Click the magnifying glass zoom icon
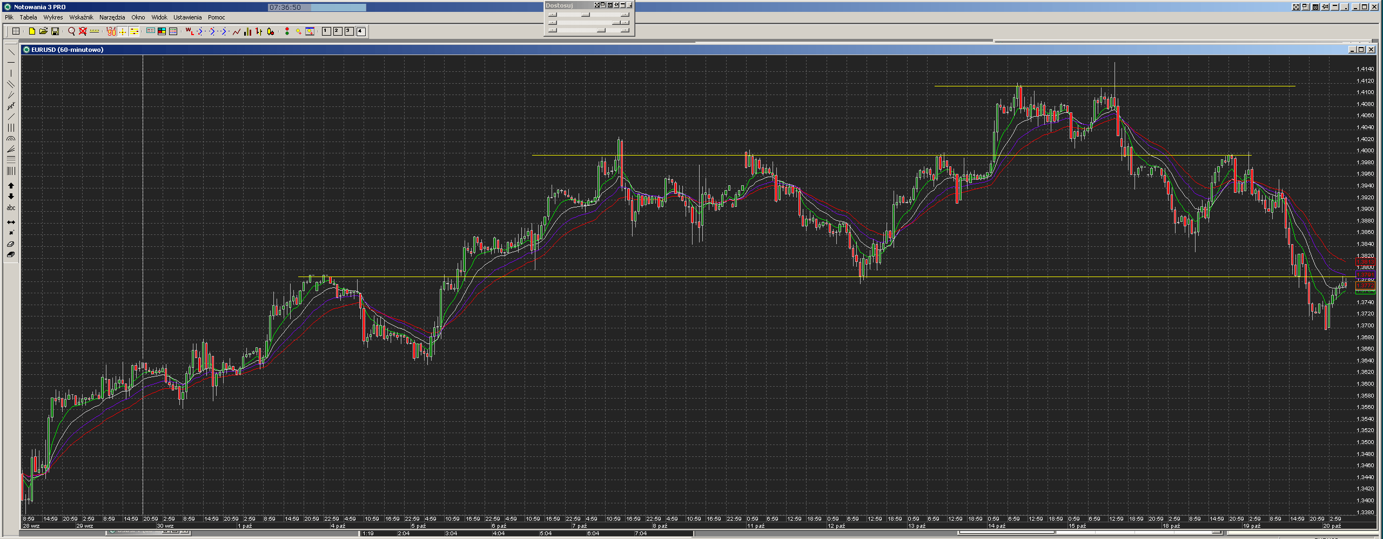Viewport: 1383px width, 539px height. pyautogui.click(x=71, y=31)
